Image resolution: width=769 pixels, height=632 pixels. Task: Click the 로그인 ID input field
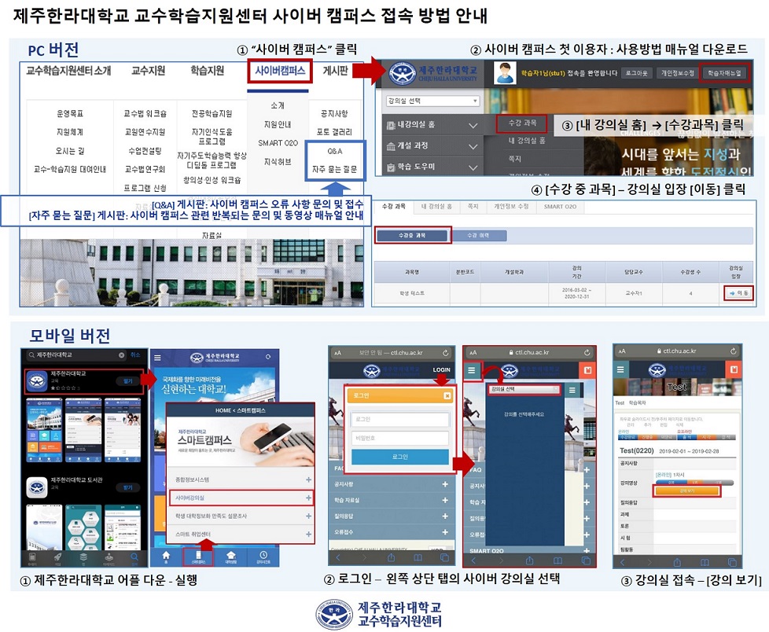click(x=399, y=419)
